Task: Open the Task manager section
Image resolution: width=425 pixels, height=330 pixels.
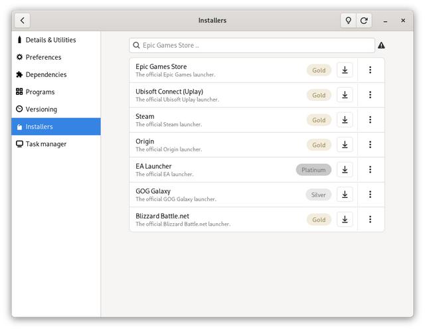Action: (56, 144)
